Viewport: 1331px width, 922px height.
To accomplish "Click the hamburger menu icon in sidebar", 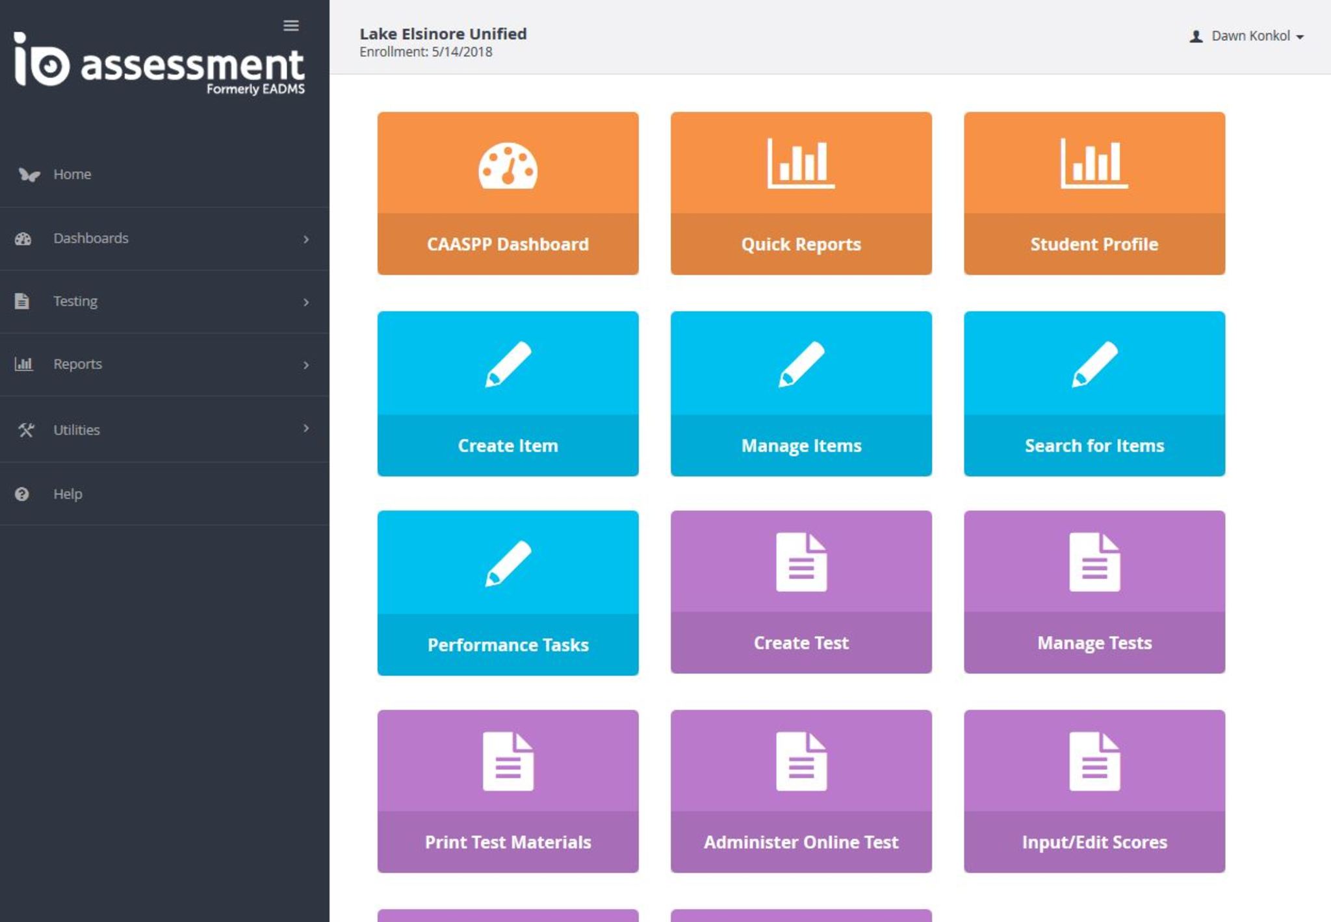I will click(291, 25).
